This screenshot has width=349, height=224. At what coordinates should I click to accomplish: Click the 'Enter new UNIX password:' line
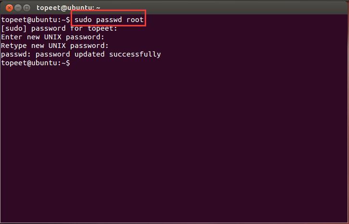(x=53, y=37)
